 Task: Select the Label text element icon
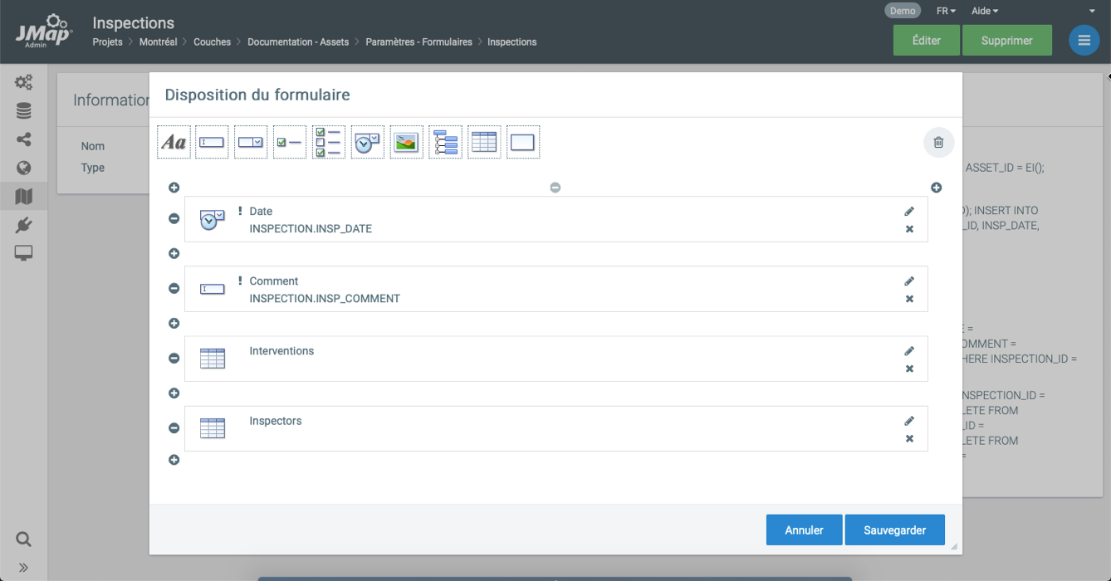point(174,143)
